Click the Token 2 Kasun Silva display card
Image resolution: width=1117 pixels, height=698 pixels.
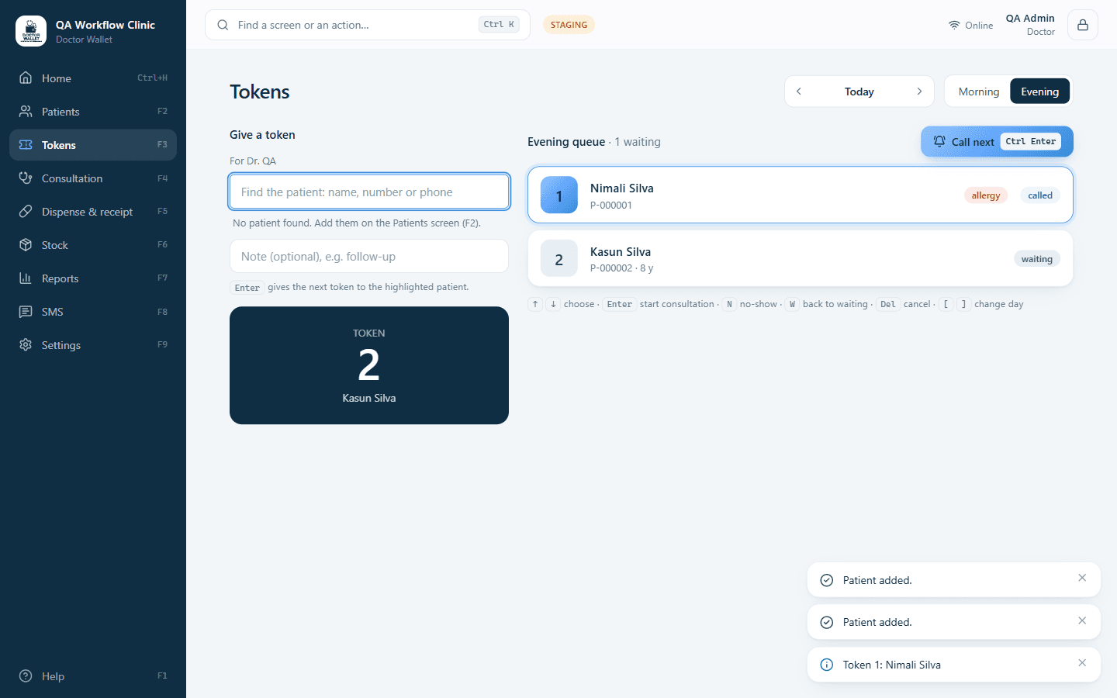[369, 365]
